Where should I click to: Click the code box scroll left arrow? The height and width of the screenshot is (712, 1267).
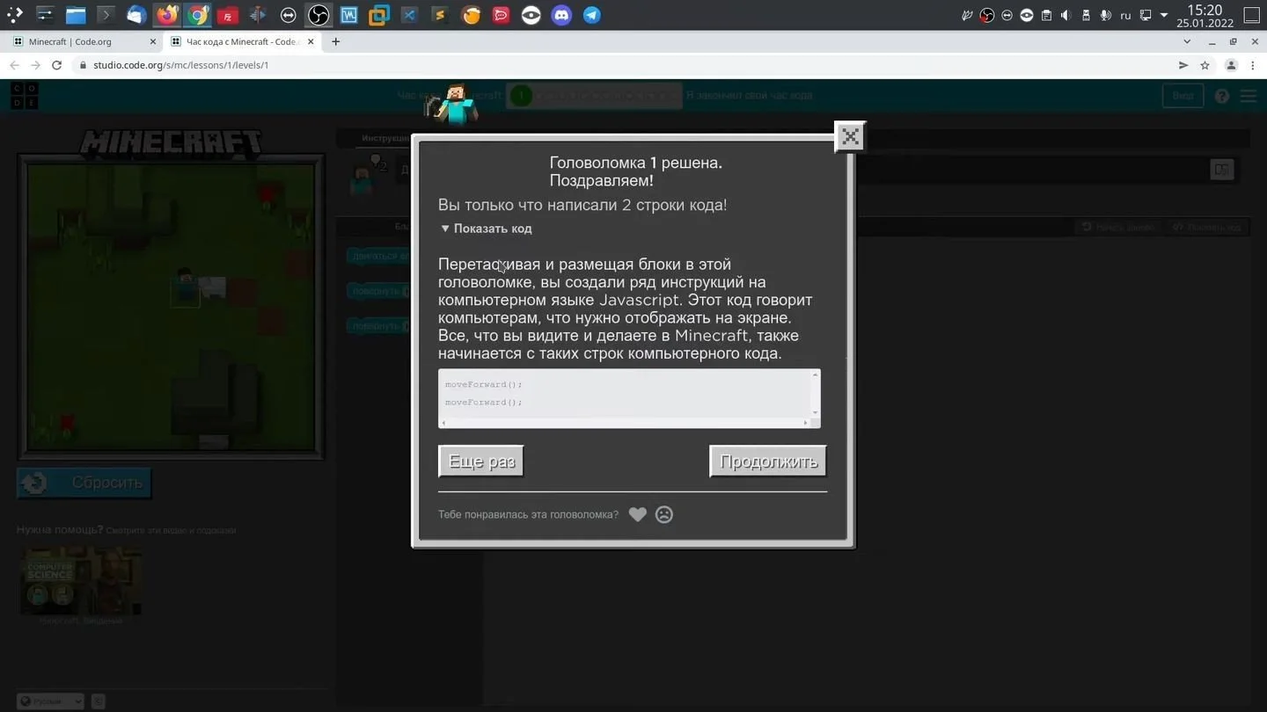pyautogui.click(x=443, y=423)
